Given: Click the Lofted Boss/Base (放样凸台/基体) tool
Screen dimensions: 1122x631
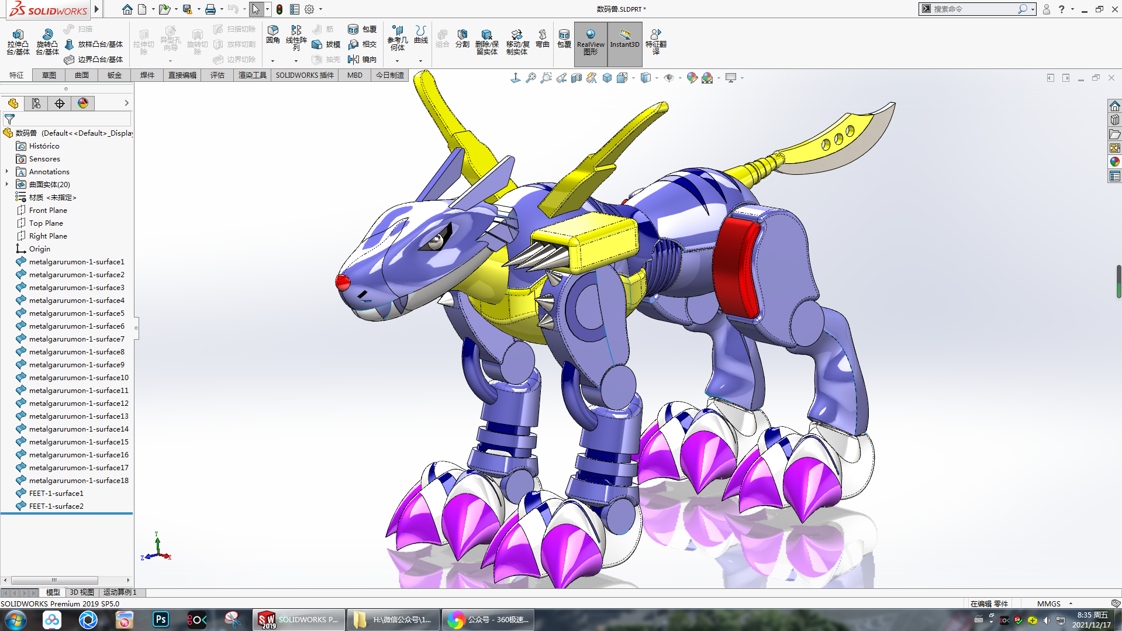Looking at the screenshot, I should click(94, 44).
